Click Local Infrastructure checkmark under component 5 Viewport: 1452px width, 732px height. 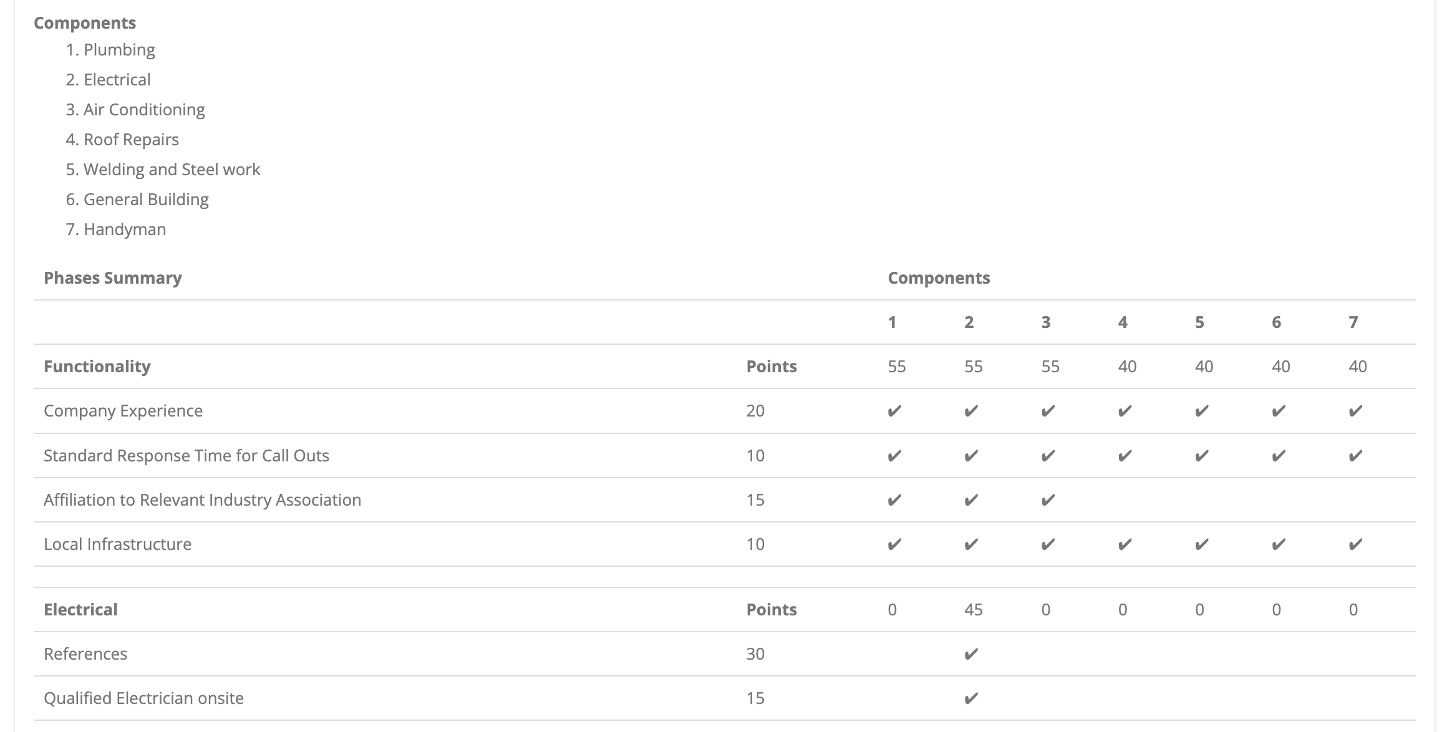coord(1202,544)
